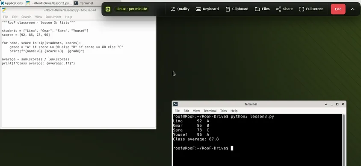Open the File menu in Terminal
The image size is (361, 166).
[177, 111]
